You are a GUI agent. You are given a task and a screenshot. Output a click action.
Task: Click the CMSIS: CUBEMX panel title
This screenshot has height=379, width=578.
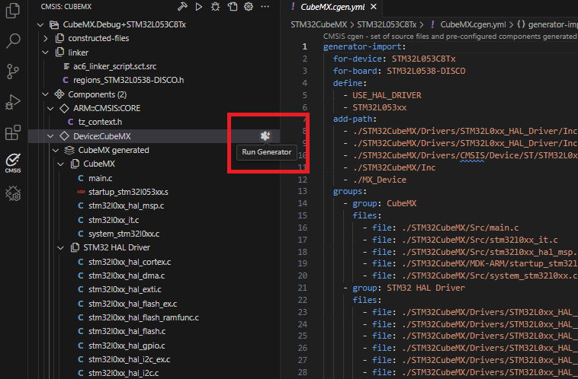(x=66, y=7)
